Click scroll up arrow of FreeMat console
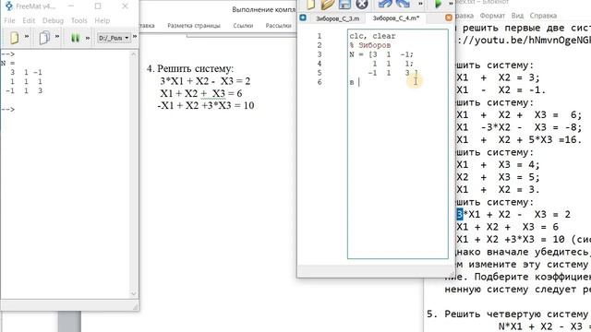Image resolution: width=591 pixels, height=332 pixels. pyautogui.click(x=134, y=54)
